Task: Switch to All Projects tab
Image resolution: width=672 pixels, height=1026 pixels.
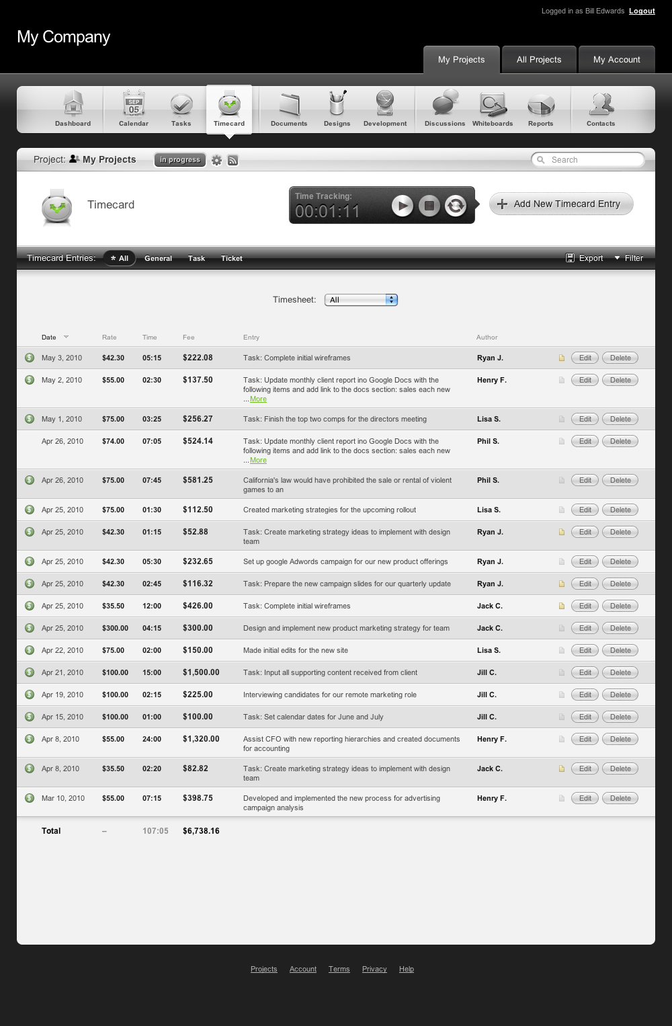Action: click(539, 60)
